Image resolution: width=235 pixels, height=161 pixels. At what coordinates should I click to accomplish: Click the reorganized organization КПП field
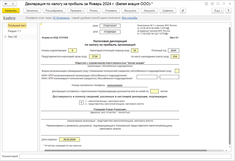169,77
